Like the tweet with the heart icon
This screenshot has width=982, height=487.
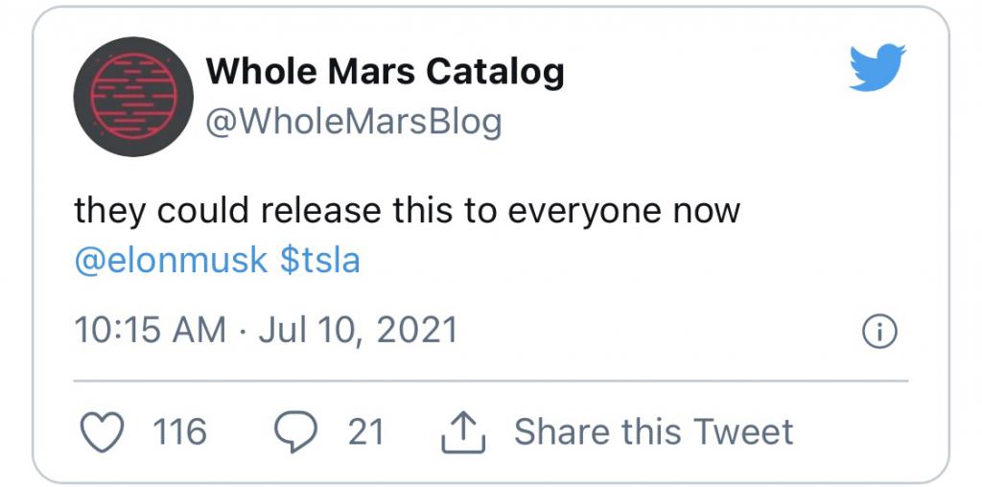click(104, 432)
